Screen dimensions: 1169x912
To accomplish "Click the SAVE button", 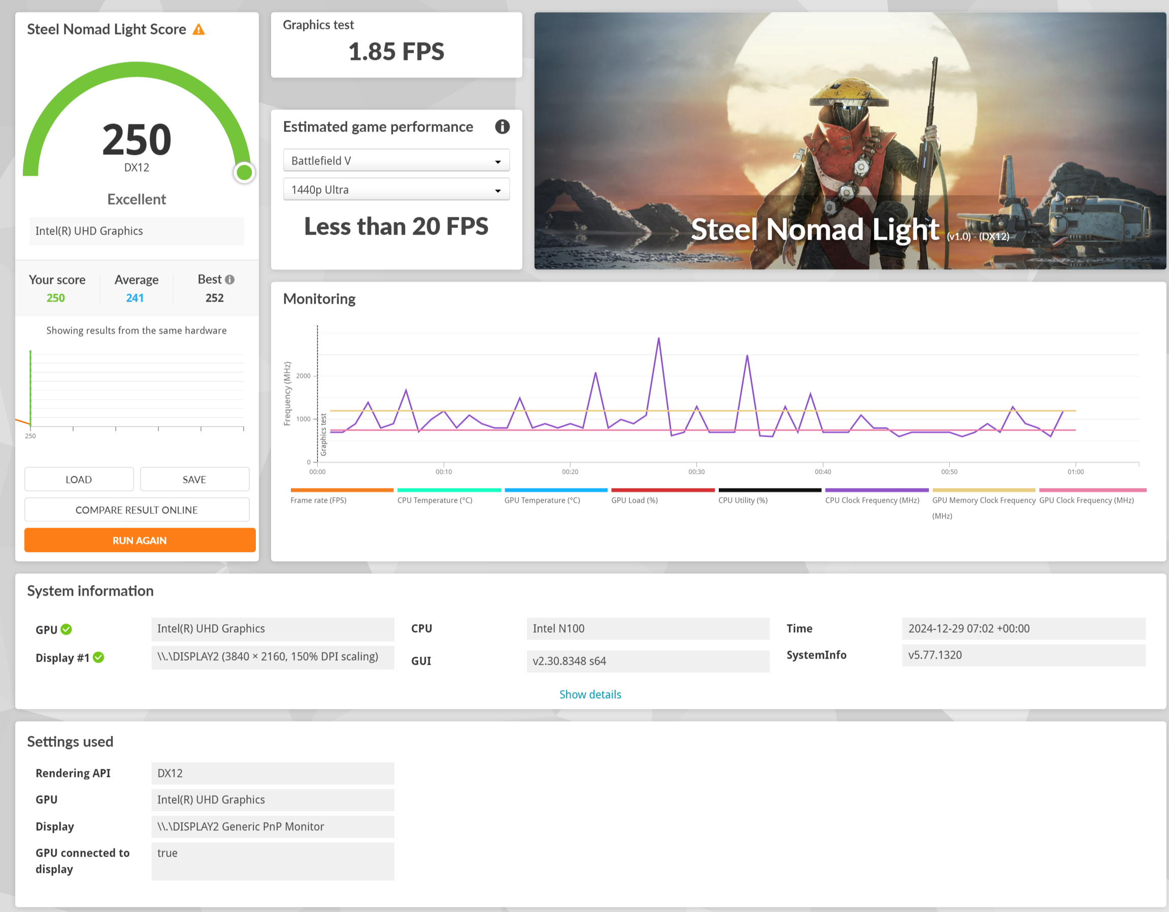I will [194, 479].
